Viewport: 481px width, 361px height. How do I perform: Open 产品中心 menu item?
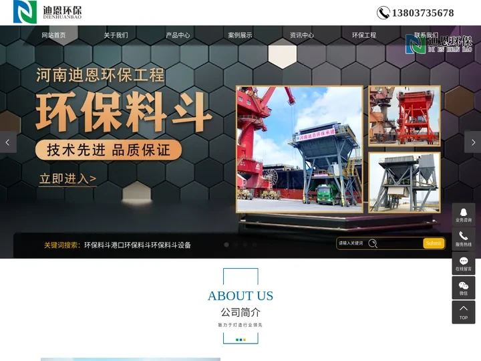178,35
